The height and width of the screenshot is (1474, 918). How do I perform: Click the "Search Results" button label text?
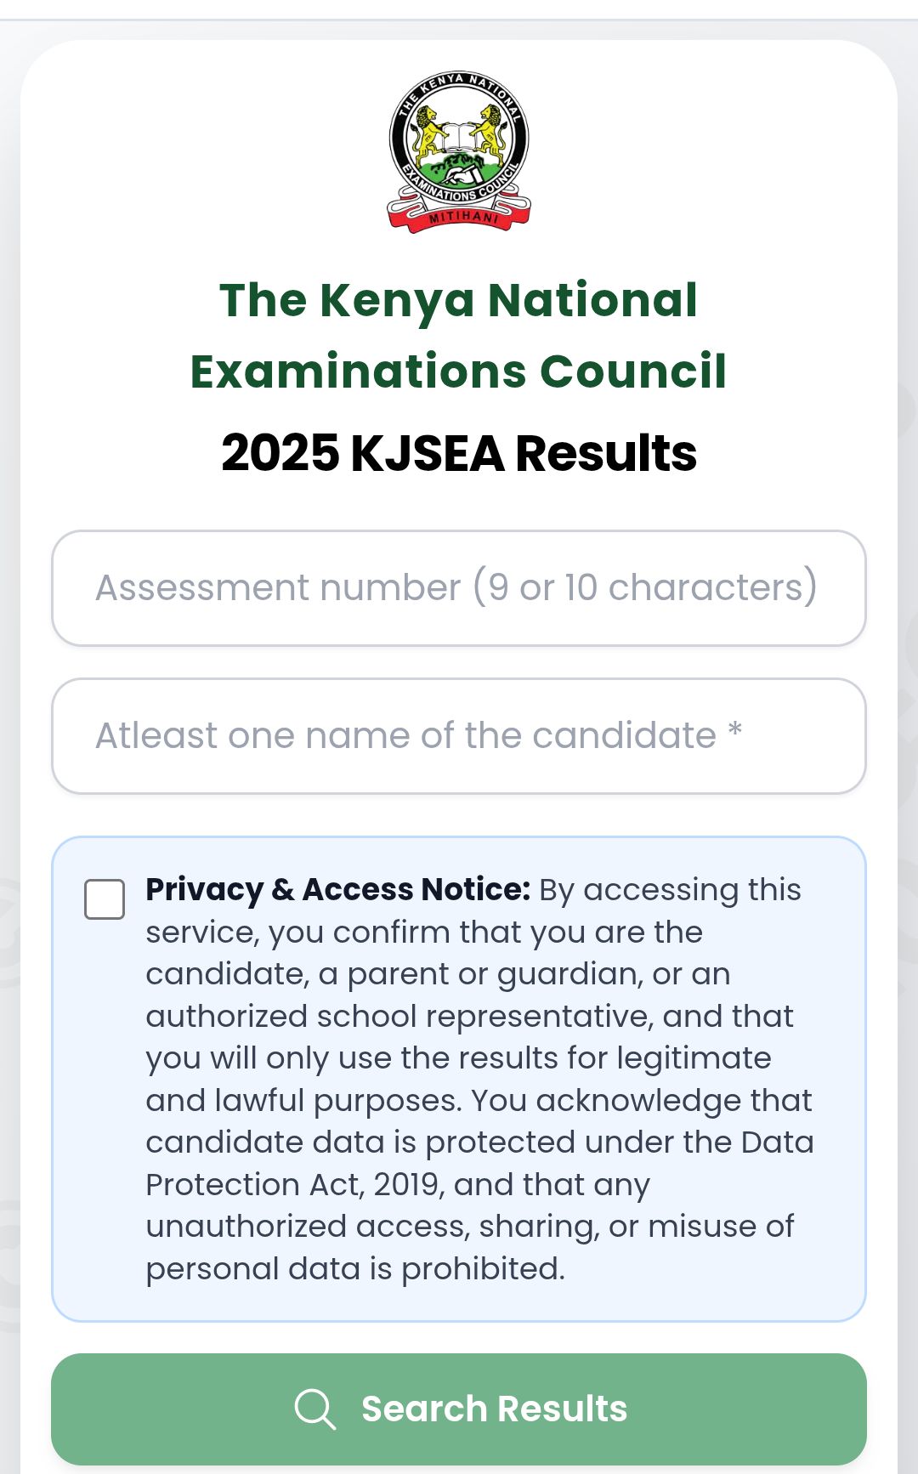(x=494, y=1409)
